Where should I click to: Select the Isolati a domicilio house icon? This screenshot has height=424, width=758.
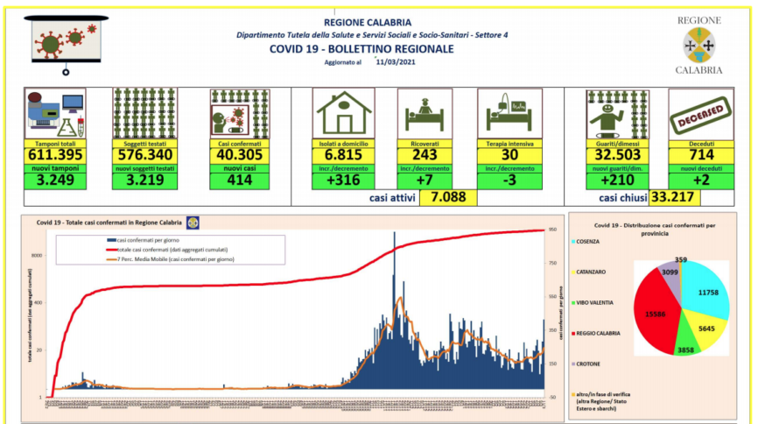pos(343,114)
